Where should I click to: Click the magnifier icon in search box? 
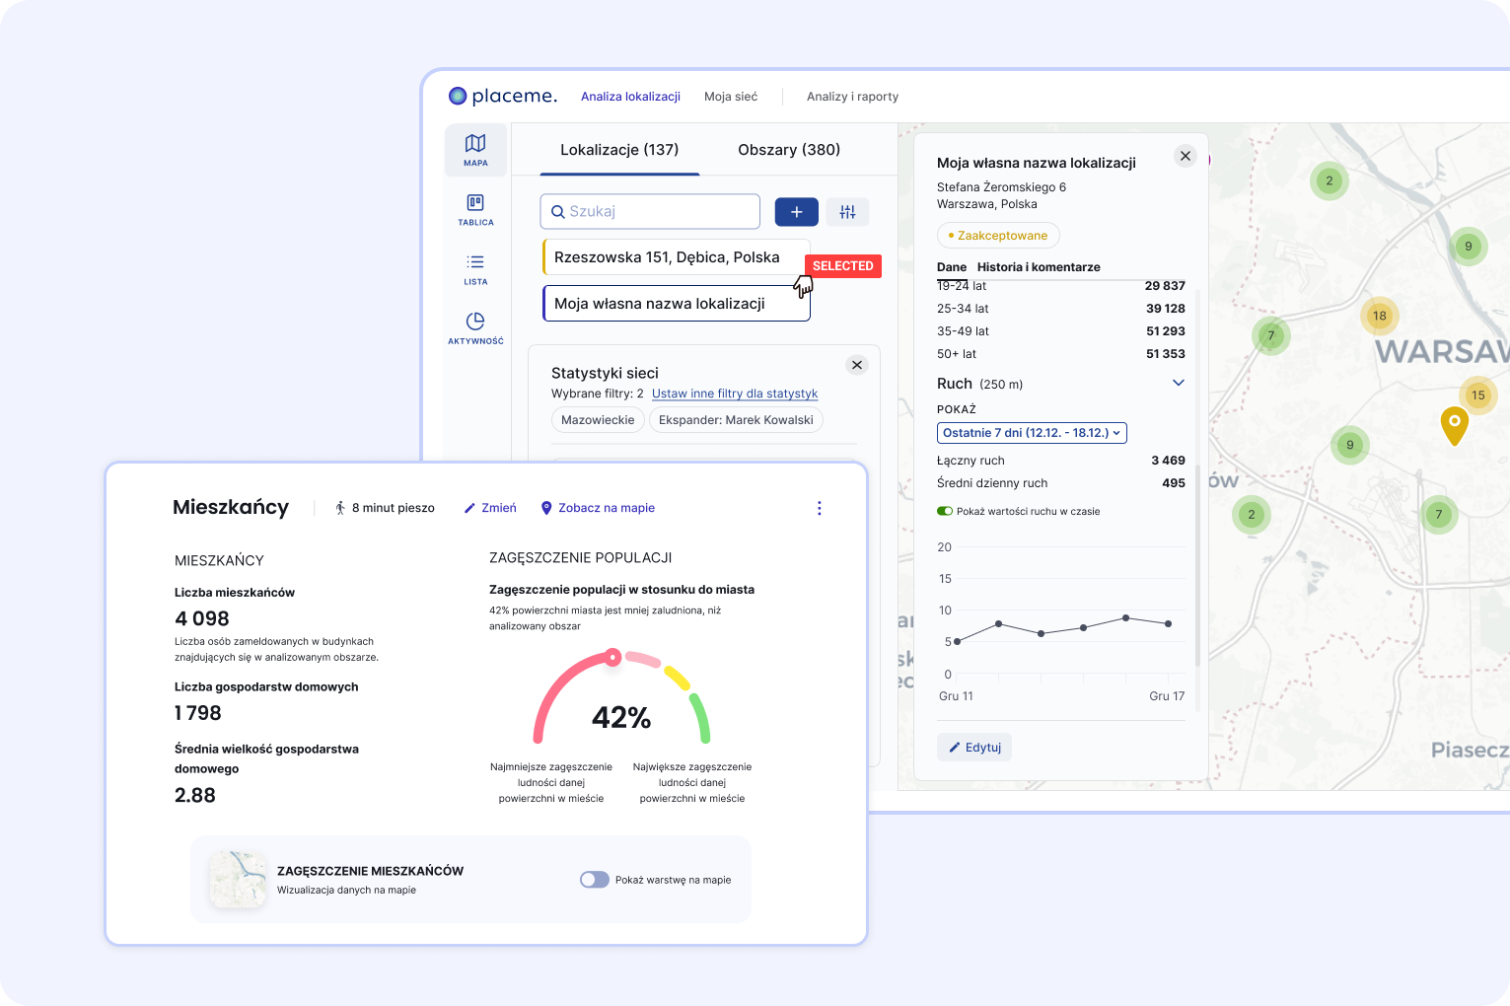[x=558, y=211]
